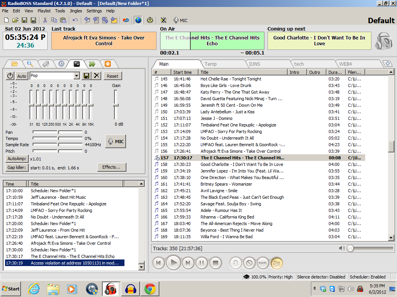Add a new playlist tab with plus icon
The height and width of the screenshot is (297, 397).
coord(387,64)
